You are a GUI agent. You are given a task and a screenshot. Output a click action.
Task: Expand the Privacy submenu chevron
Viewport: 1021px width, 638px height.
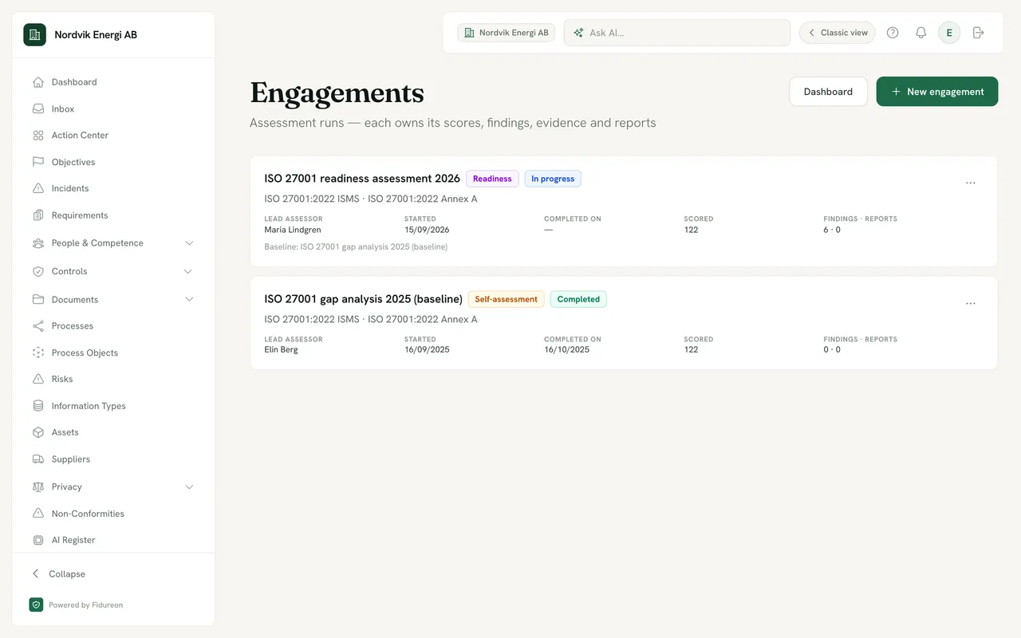pos(189,486)
